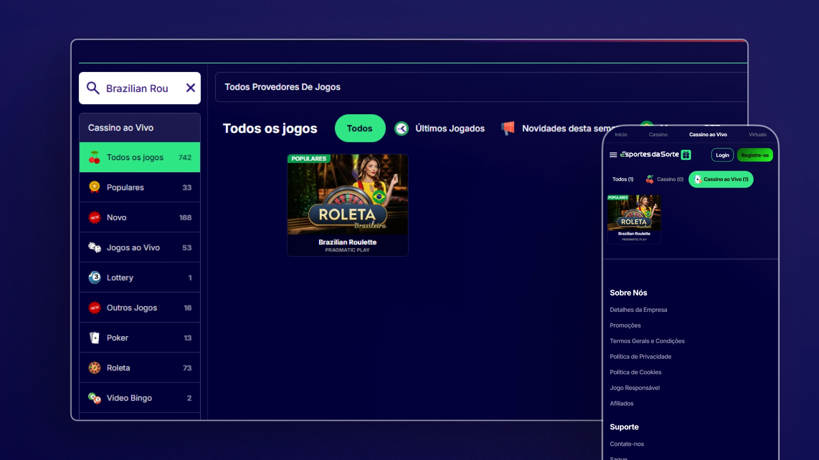Click the Brazilian Roulette title on desktop card
The image size is (819, 460).
[348, 242]
